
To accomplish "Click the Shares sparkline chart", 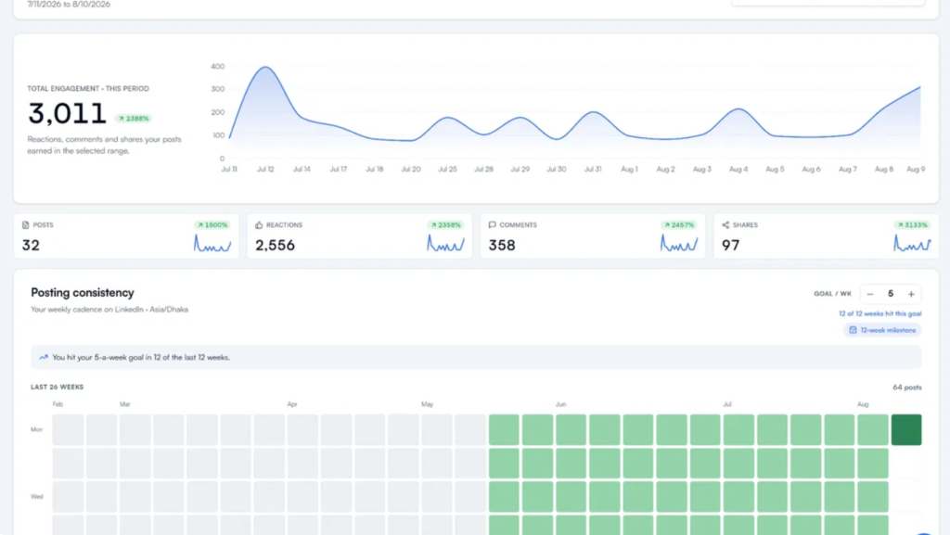I will 912,243.
